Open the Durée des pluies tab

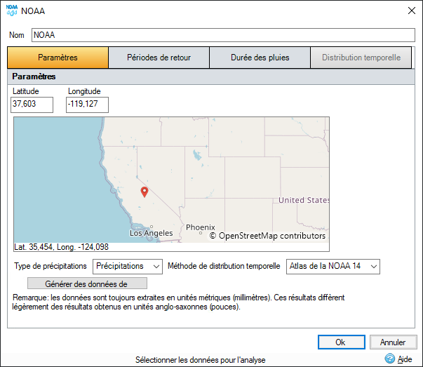(x=260, y=58)
